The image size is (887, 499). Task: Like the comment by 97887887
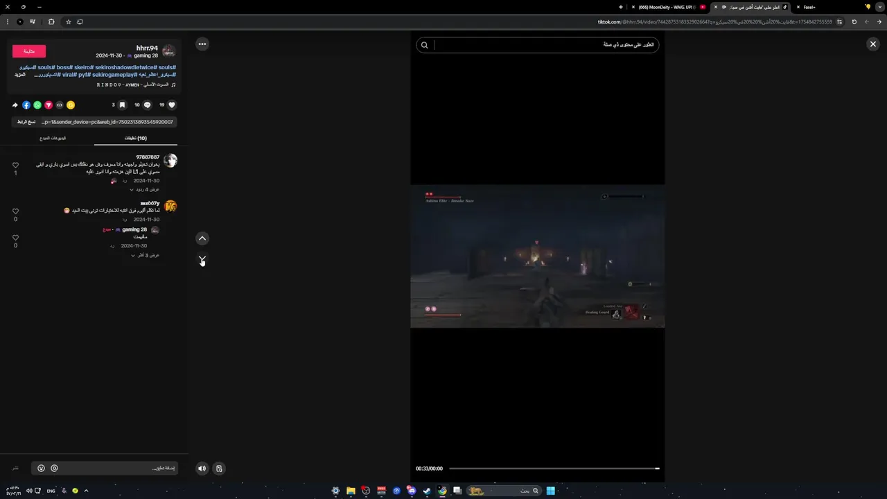15,166
